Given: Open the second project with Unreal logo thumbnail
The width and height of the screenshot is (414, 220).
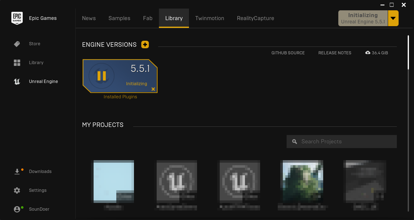Looking at the screenshot, I should click(x=177, y=182).
